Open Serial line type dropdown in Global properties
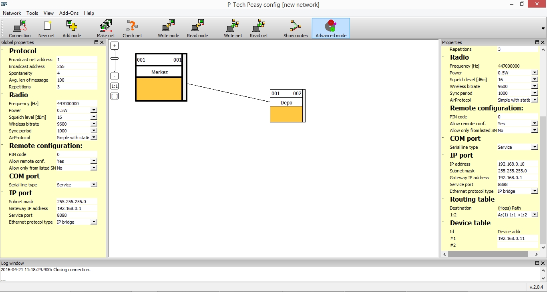 (x=94, y=185)
